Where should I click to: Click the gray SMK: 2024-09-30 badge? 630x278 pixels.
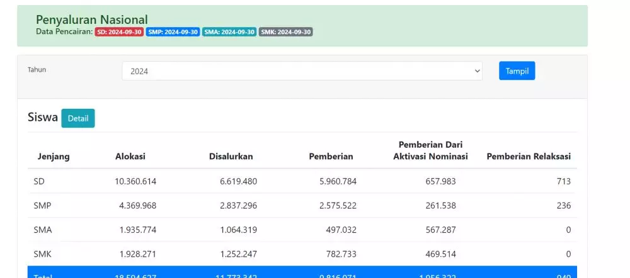point(285,32)
